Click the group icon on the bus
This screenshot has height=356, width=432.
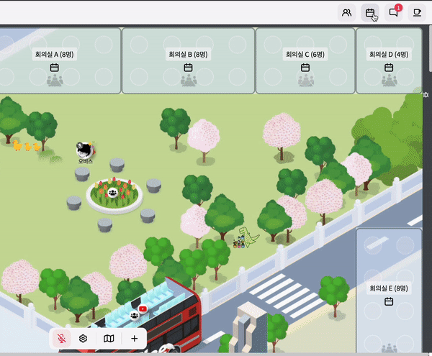135,315
